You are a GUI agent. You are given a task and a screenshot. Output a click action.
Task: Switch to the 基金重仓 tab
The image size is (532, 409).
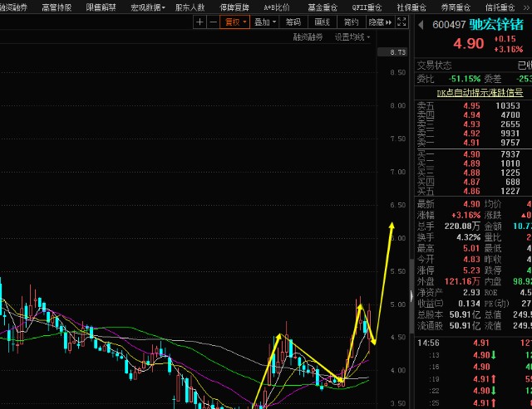pos(323,7)
